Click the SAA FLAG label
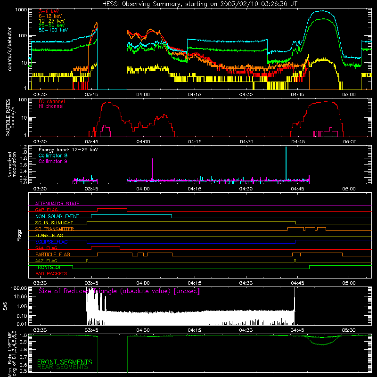 coord(46,248)
